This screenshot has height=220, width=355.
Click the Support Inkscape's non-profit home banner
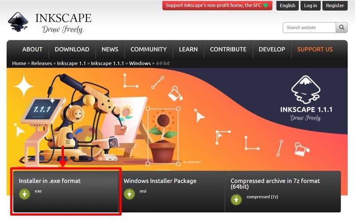click(217, 5)
